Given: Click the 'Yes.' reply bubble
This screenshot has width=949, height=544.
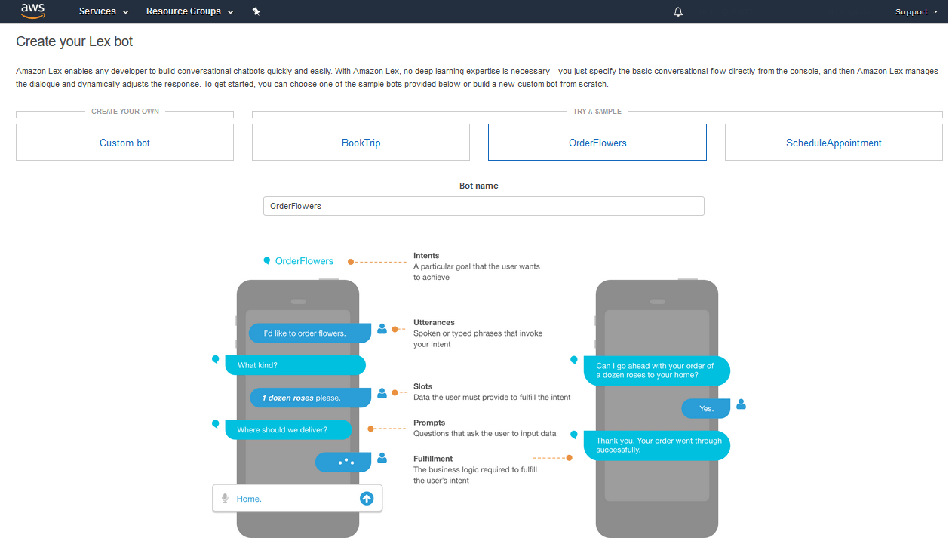Looking at the screenshot, I should click(706, 409).
